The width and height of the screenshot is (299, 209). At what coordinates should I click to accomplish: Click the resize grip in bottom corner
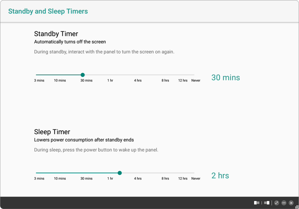click(x=297, y=207)
